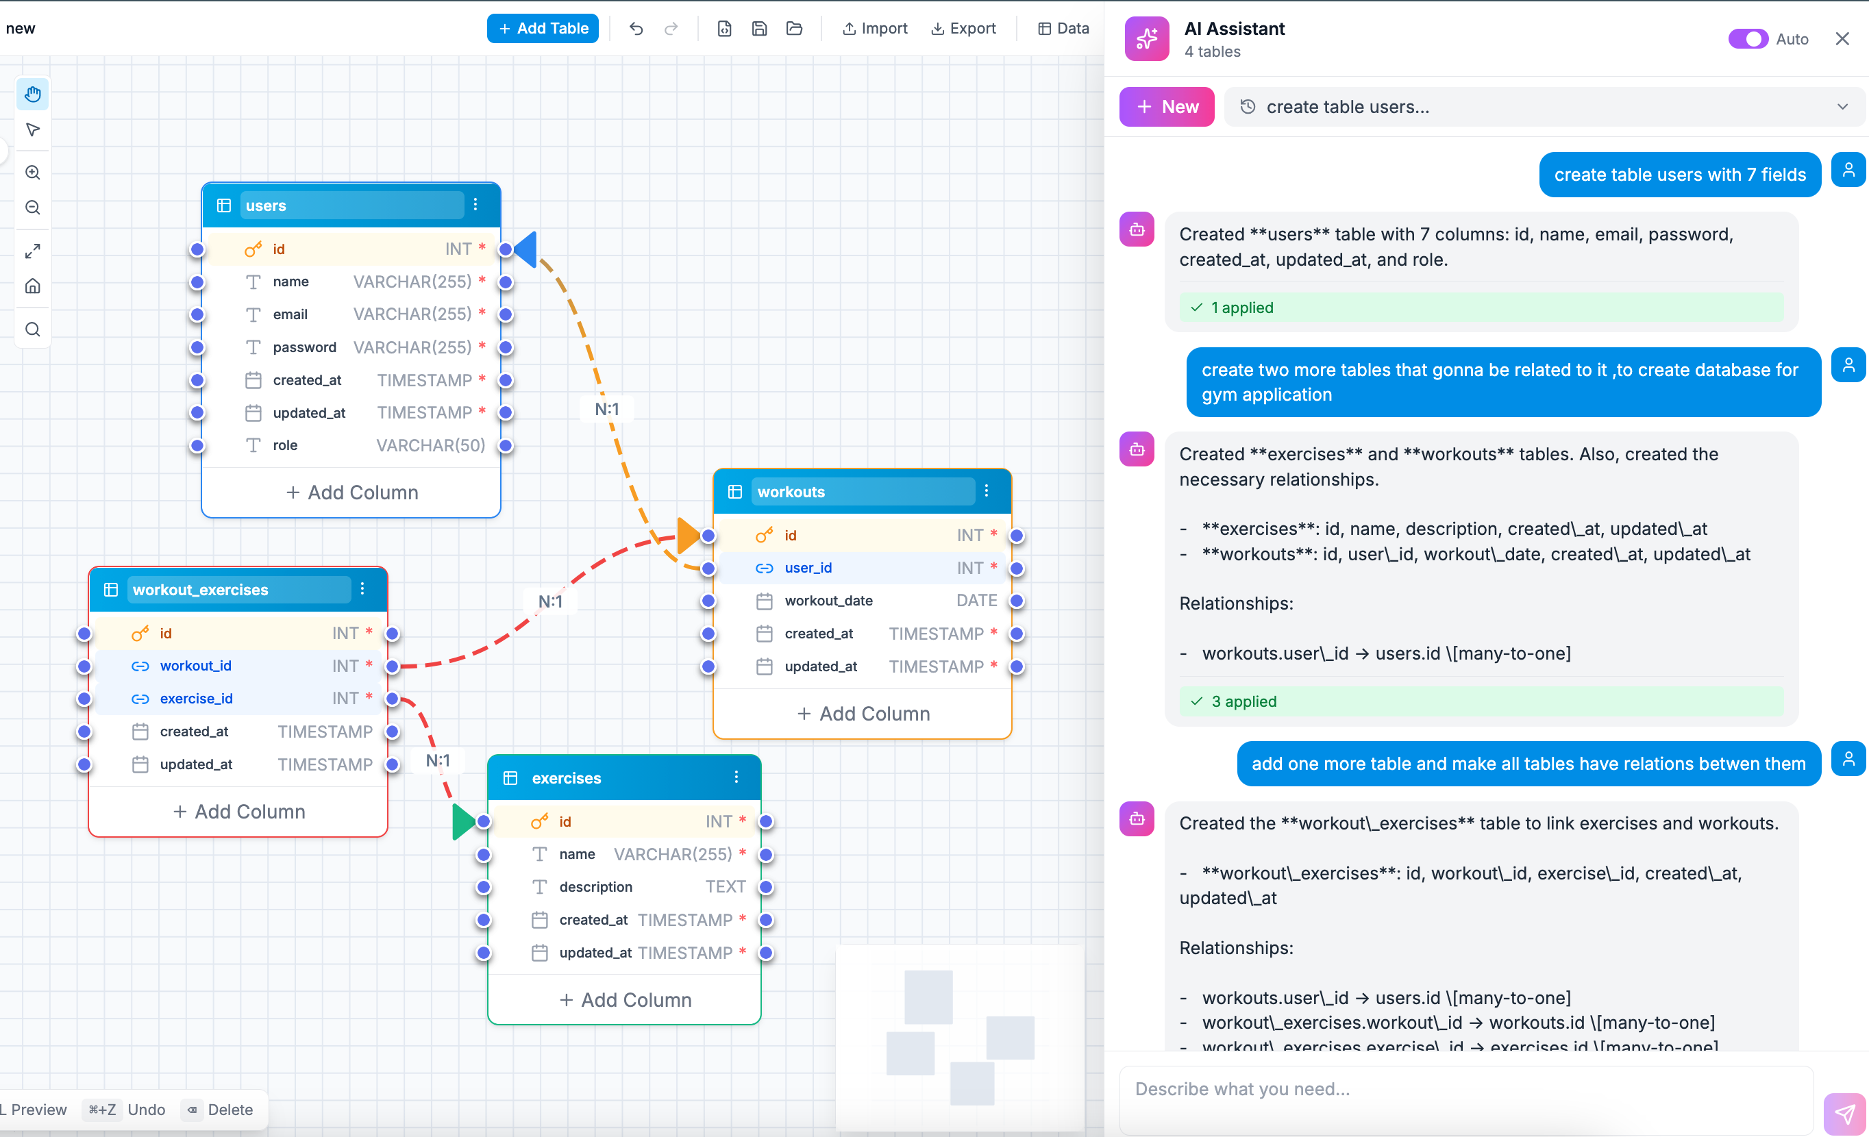Click the zoom in magnifier icon
Image resolution: width=1869 pixels, height=1137 pixels.
click(33, 172)
